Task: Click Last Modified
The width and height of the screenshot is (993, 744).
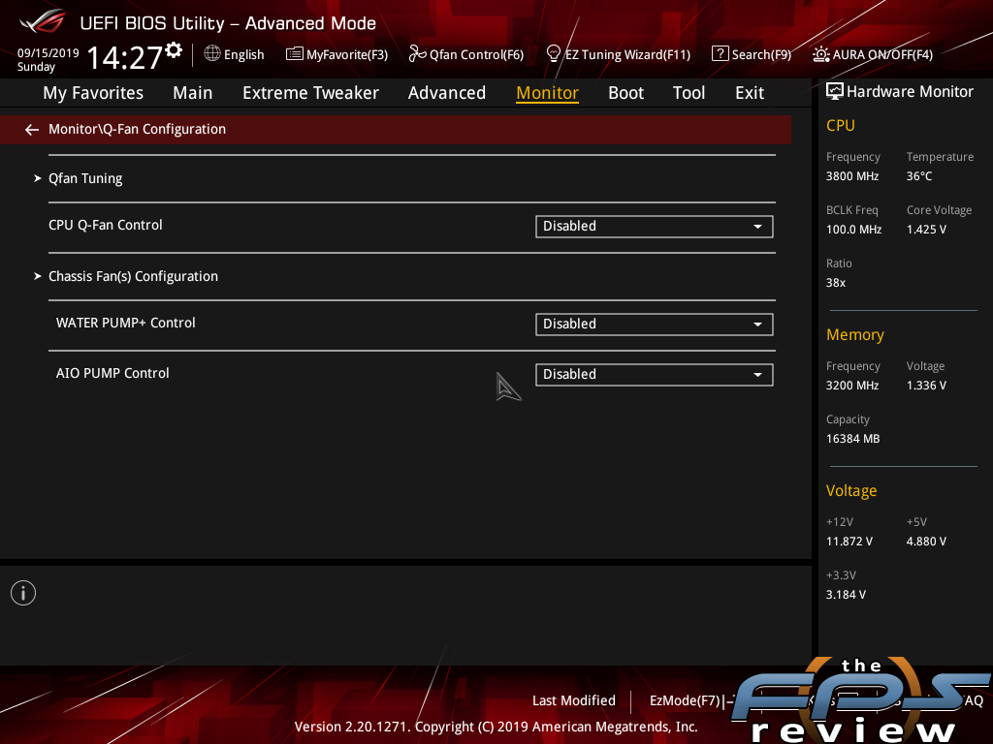Action: coord(574,700)
